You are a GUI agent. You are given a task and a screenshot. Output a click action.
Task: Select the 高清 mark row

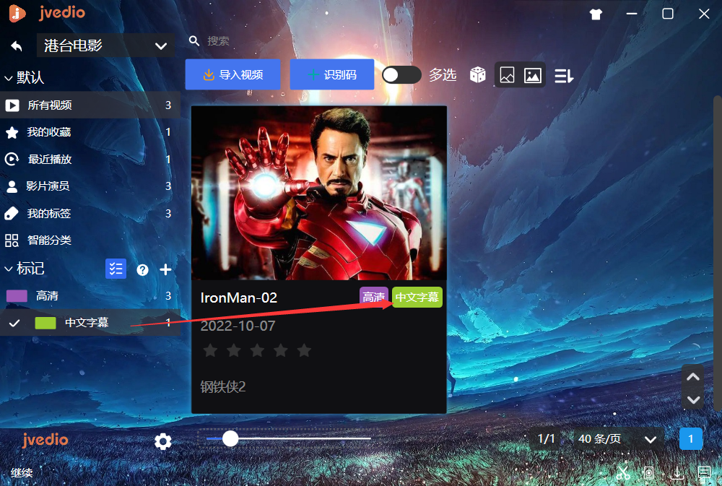click(90, 296)
